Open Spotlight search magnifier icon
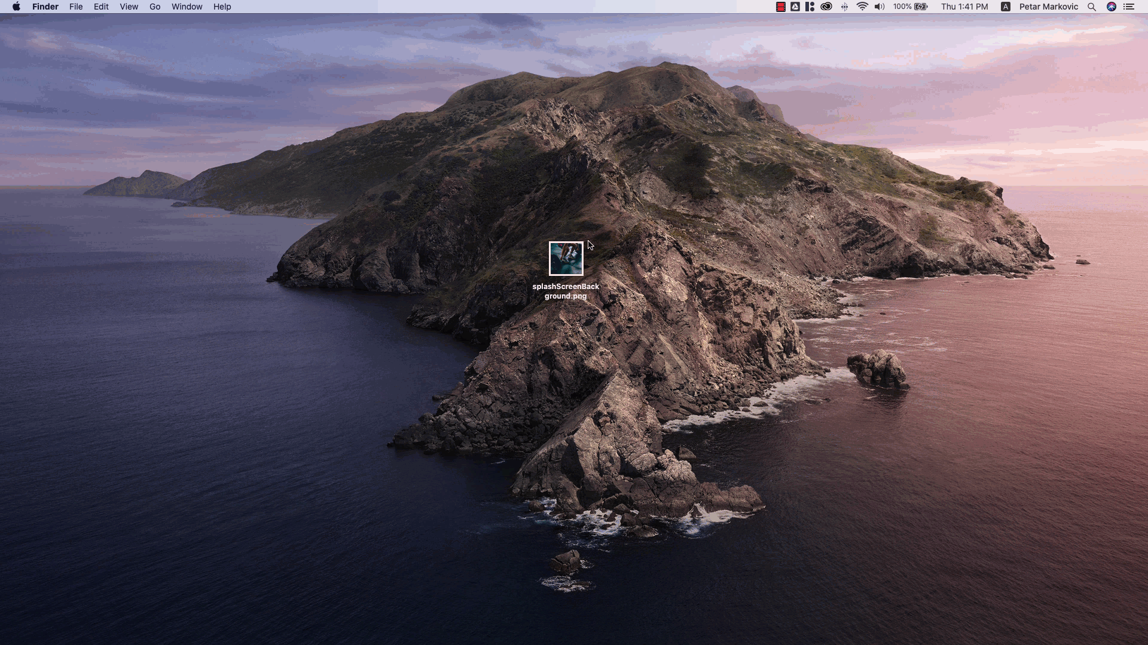The height and width of the screenshot is (645, 1148). coord(1092,7)
